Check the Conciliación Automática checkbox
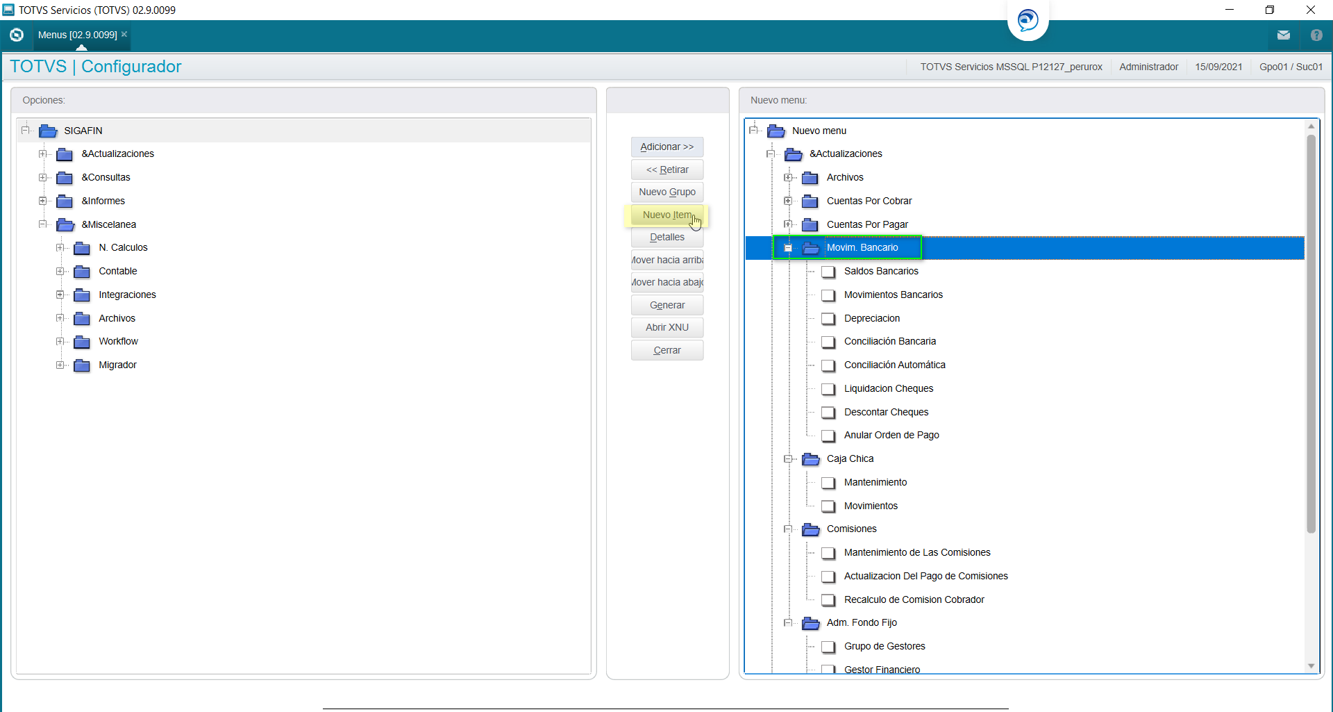1333x712 pixels. 828,365
